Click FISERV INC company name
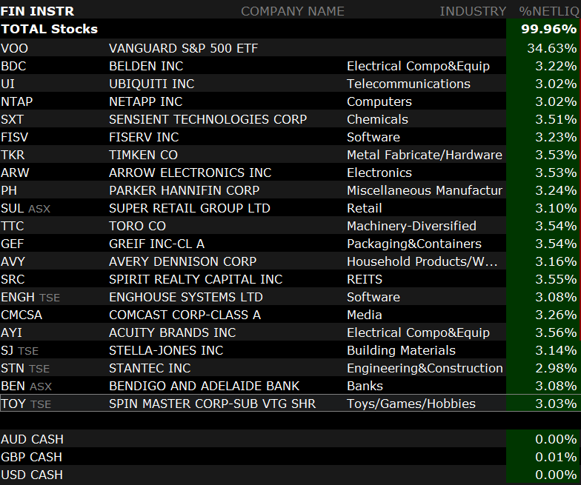 [x=144, y=137]
